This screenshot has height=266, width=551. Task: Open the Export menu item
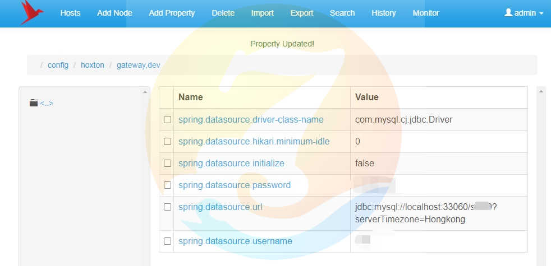point(302,13)
